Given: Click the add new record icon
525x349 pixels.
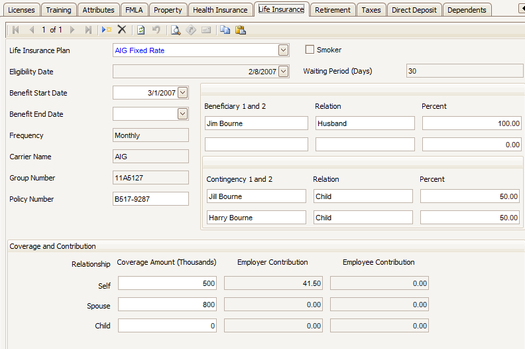Looking at the screenshot, I should (x=107, y=30).
